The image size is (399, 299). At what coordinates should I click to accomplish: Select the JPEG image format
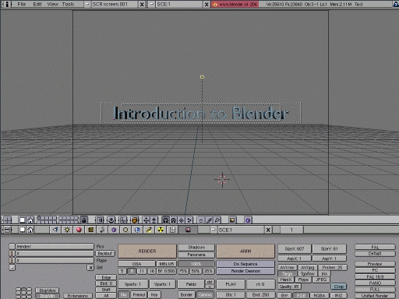(x=321, y=280)
